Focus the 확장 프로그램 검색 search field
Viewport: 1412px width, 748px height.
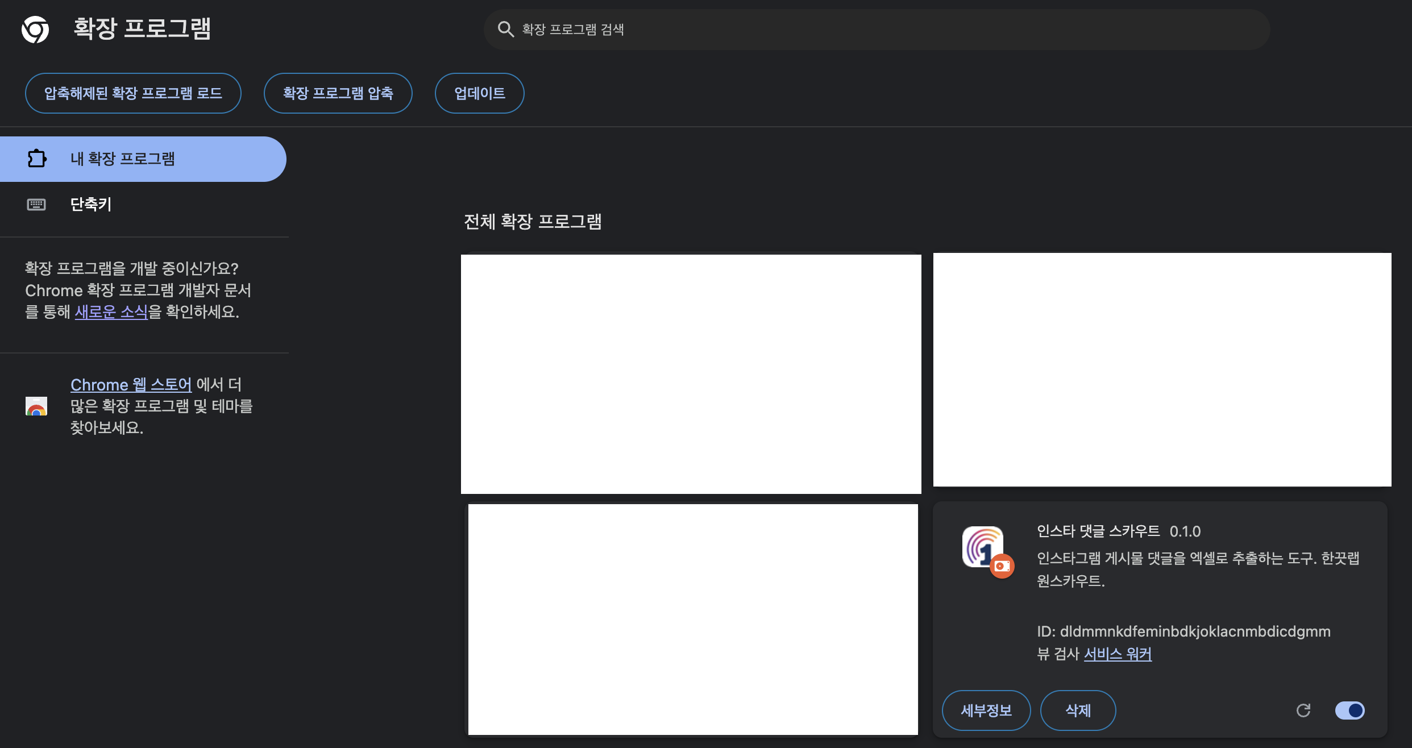[x=877, y=30]
